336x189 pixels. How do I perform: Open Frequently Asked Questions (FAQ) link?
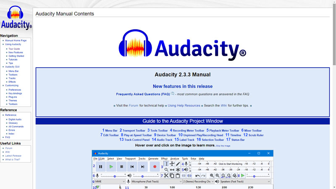tap(143, 94)
